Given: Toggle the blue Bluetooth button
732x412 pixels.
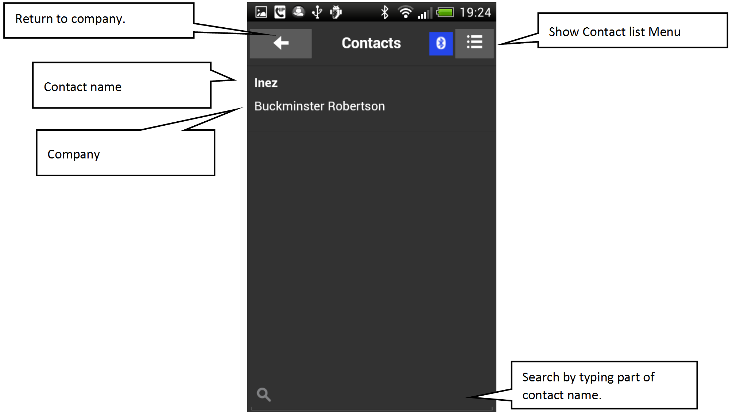Looking at the screenshot, I should coord(441,43).
